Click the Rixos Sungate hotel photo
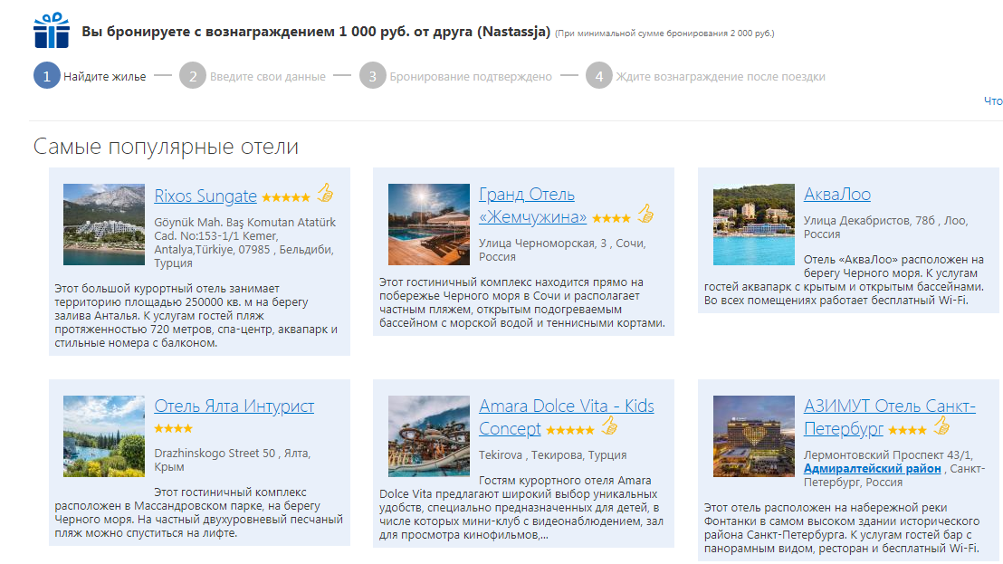This screenshot has height=564, width=1003. 103,225
